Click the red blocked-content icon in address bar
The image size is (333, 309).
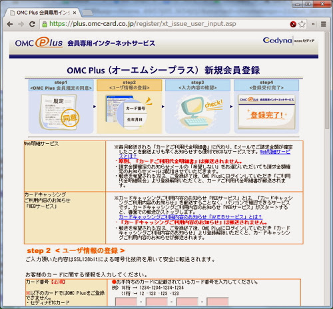(293, 24)
